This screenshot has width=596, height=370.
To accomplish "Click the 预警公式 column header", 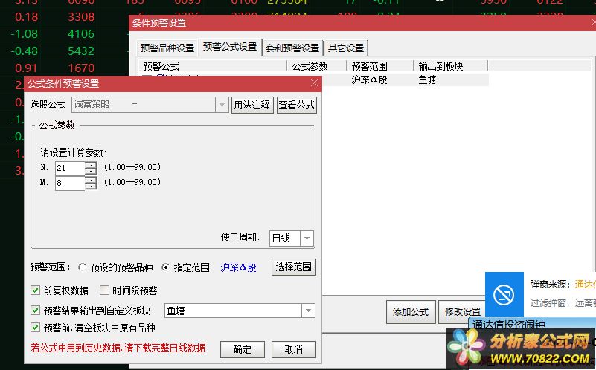I will pyautogui.click(x=213, y=65).
